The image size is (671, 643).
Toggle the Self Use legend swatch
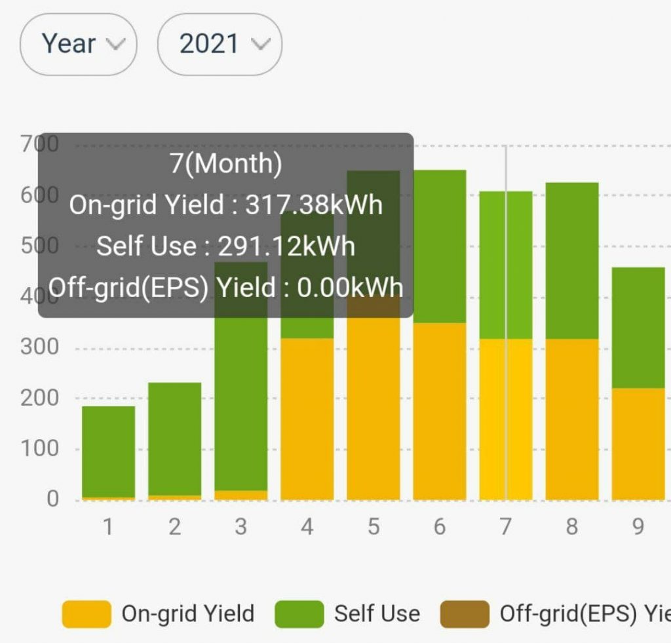coord(299,614)
